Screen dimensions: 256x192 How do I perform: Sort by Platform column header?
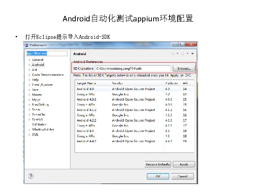(x=172, y=83)
